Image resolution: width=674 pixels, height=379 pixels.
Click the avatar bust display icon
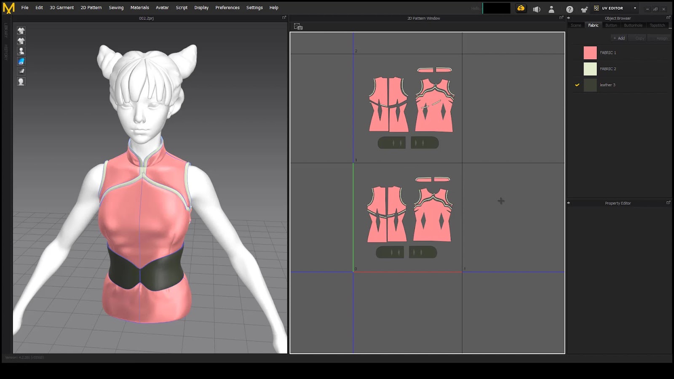coord(21,51)
